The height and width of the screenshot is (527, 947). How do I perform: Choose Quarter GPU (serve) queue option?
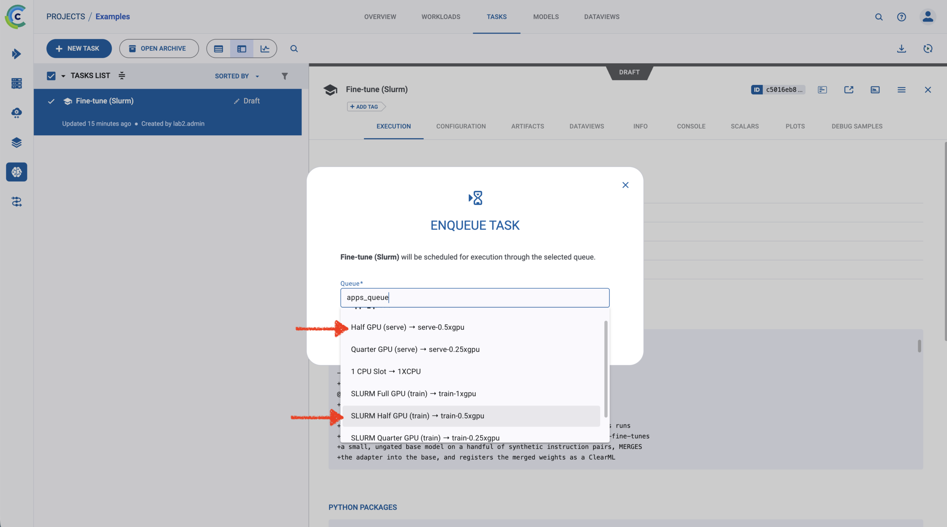(x=471, y=350)
